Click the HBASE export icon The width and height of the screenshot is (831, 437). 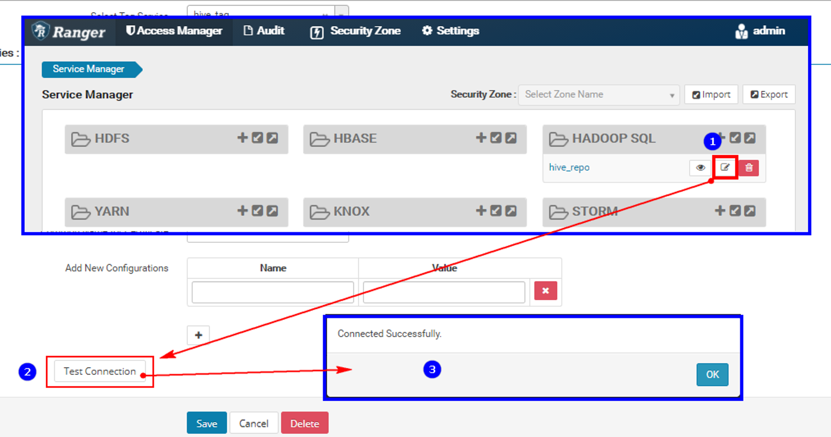[511, 138]
